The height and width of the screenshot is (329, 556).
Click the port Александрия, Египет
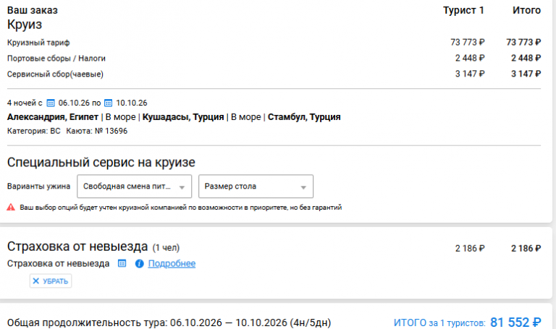[x=52, y=117]
